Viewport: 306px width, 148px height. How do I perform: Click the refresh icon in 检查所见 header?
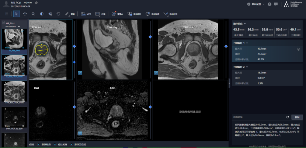(288, 117)
